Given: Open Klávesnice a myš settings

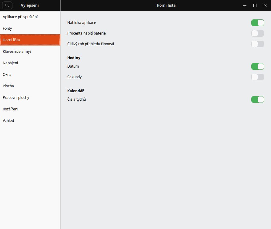Looking at the screenshot, I should coord(30,52).
